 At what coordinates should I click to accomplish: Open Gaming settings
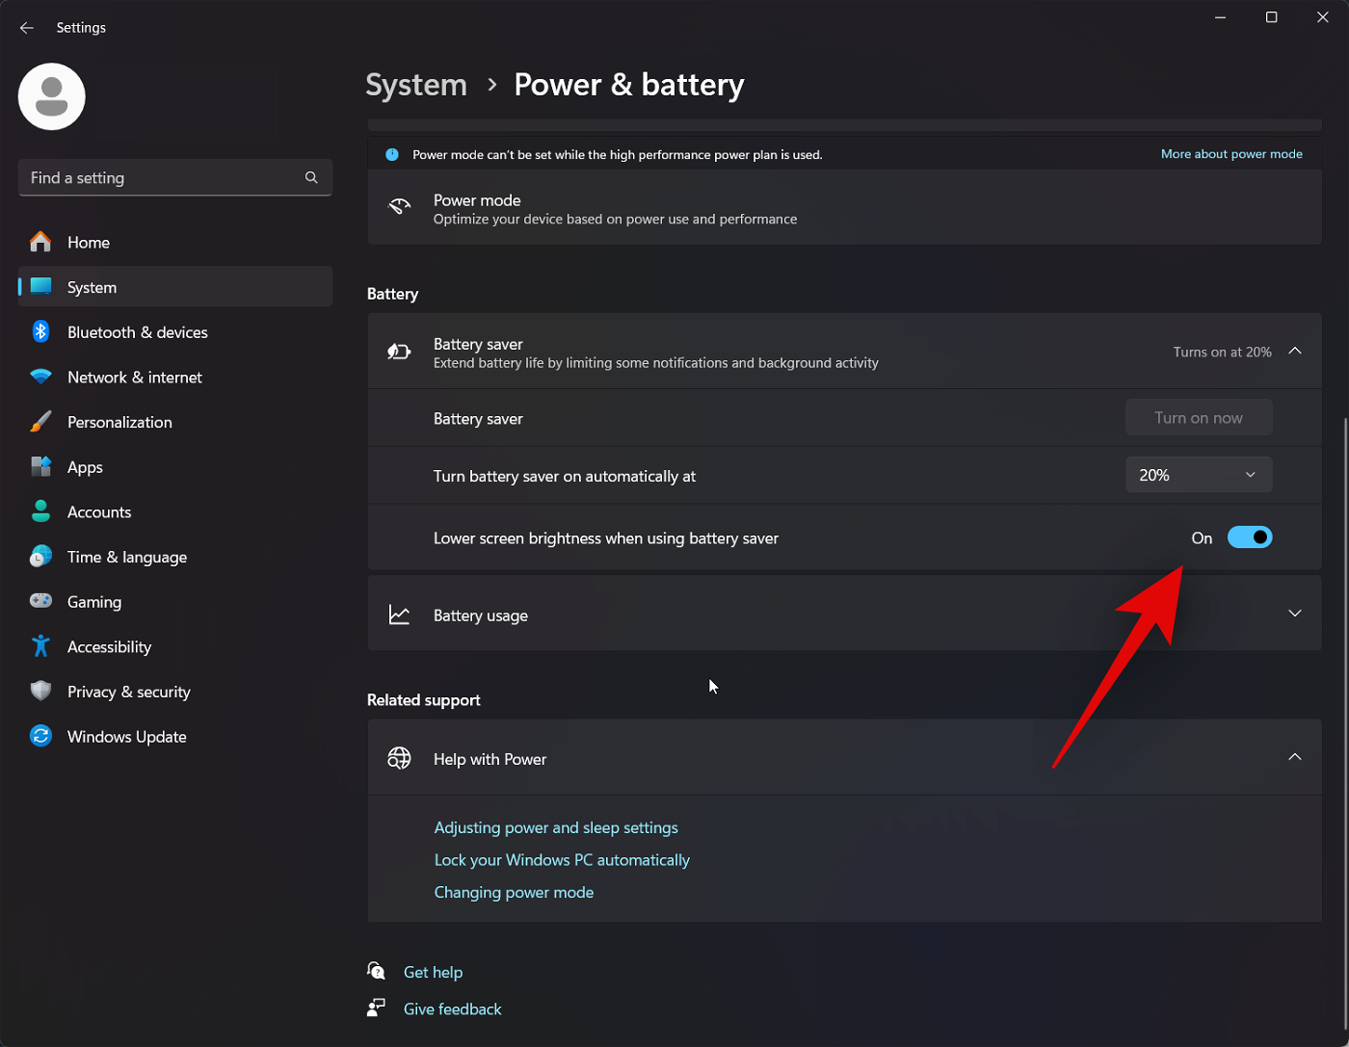[175, 601]
